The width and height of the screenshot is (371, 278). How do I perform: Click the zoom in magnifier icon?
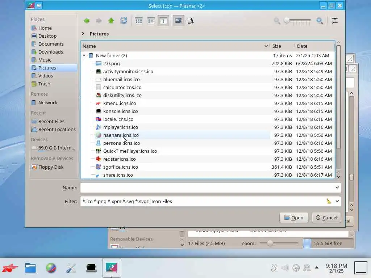(320, 21)
